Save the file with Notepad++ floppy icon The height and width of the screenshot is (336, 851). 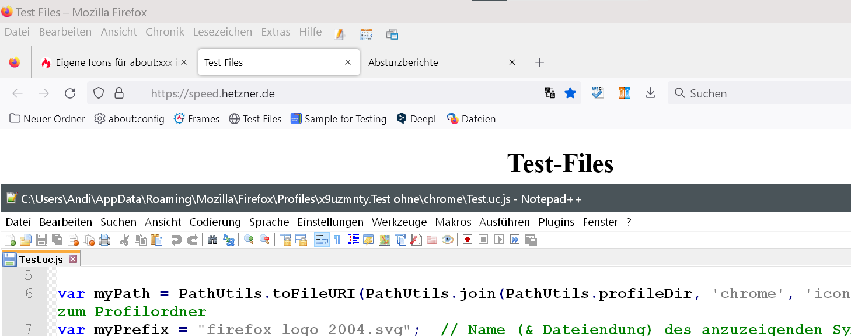(41, 240)
